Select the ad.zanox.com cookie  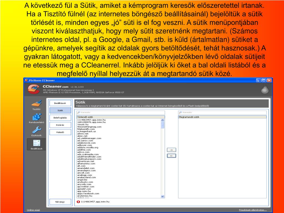point(85,141)
